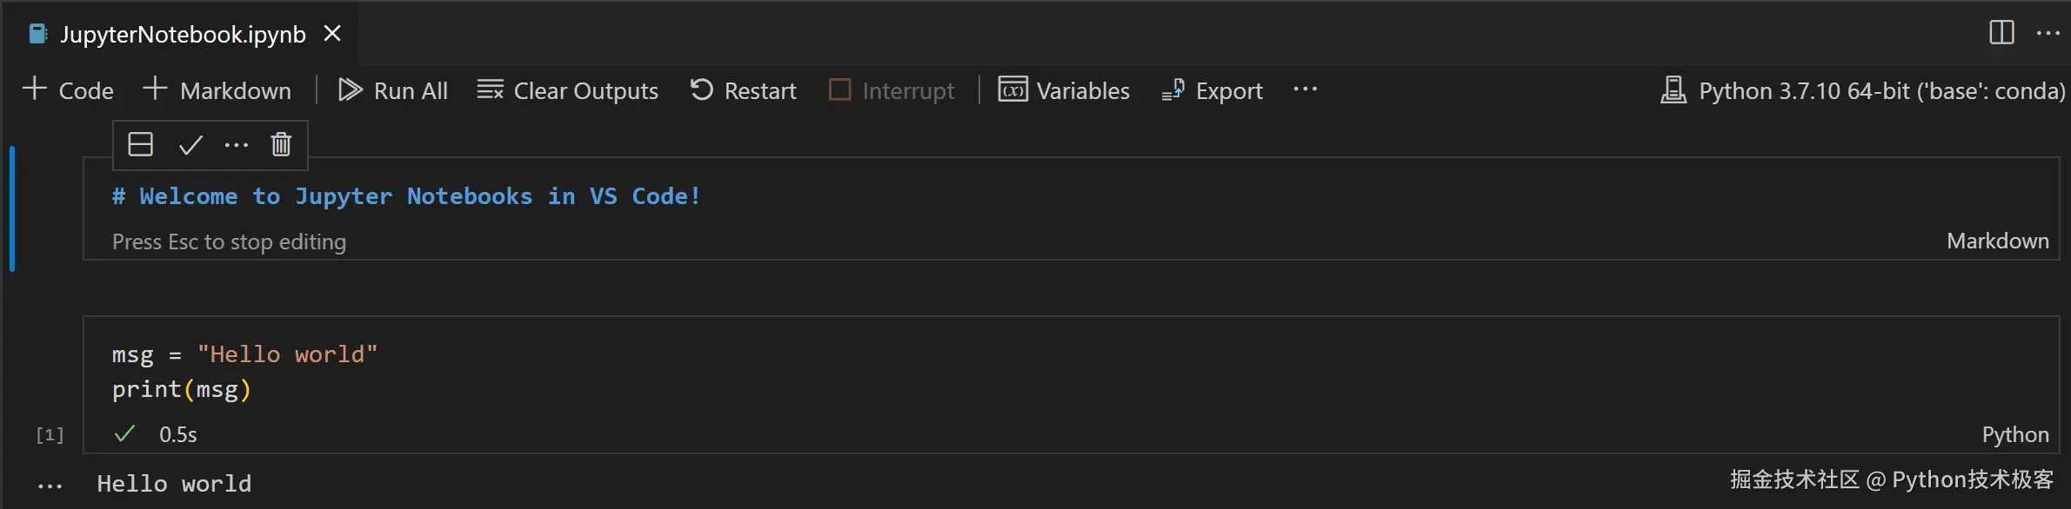Add a new Code cell
This screenshot has width=2071, height=509.
[x=68, y=90]
